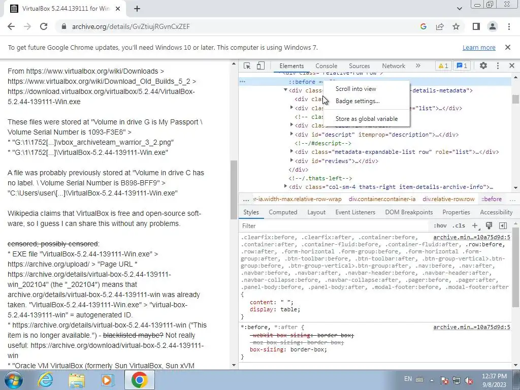The width and height of the screenshot is (520, 390).
Task: Select the inspect element picker icon
Action: coord(247,66)
